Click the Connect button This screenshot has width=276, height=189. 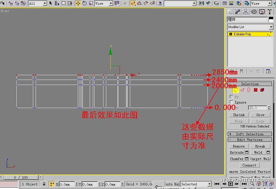[249, 165]
